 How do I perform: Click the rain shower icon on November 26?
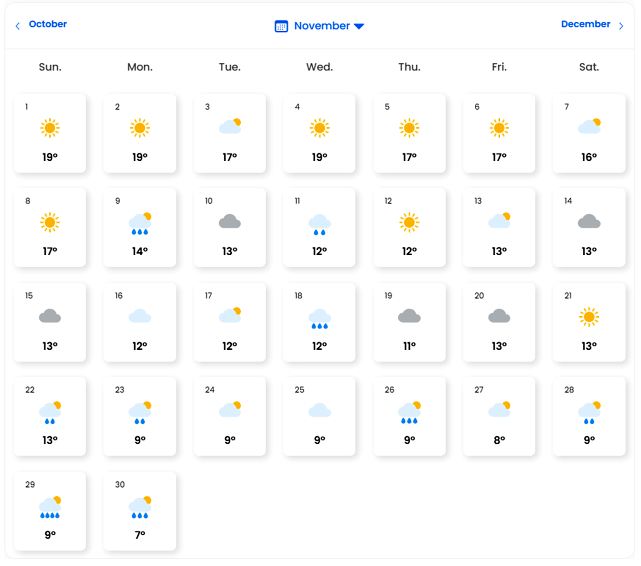pyautogui.click(x=409, y=412)
